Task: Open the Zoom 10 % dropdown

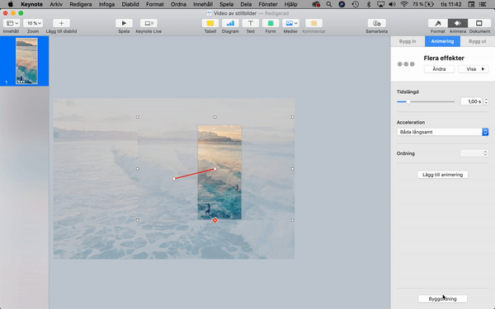Action: (33, 23)
